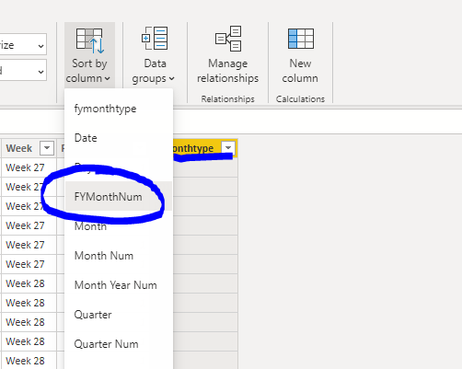462x369 pixels.
Task: Choose Quarter Num sort option
Action: [x=119, y=344]
